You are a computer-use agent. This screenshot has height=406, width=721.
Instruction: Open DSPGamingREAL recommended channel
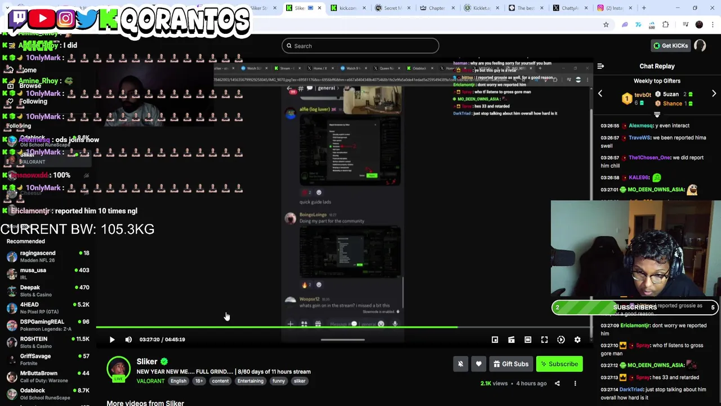(48, 325)
